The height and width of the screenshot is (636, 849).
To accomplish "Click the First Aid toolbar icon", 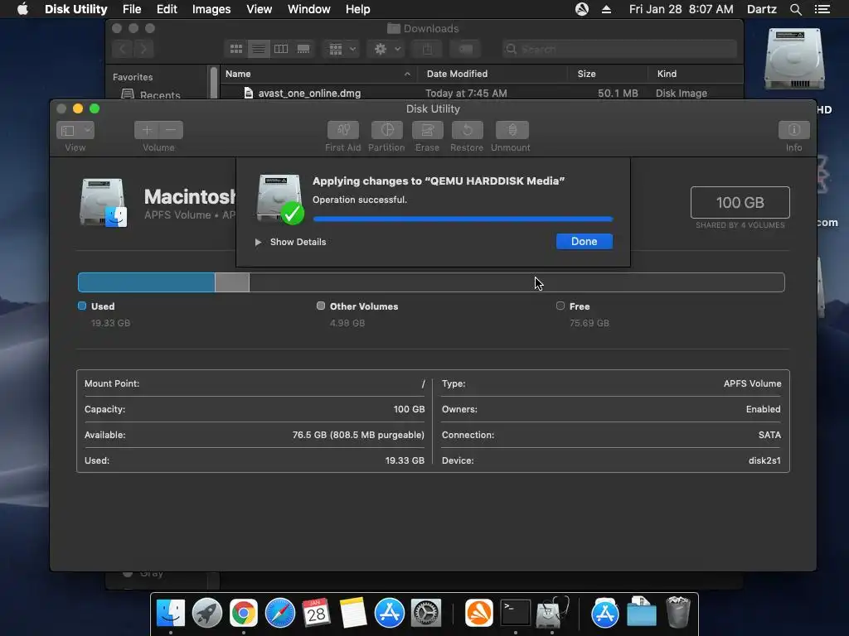I will (342, 130).
